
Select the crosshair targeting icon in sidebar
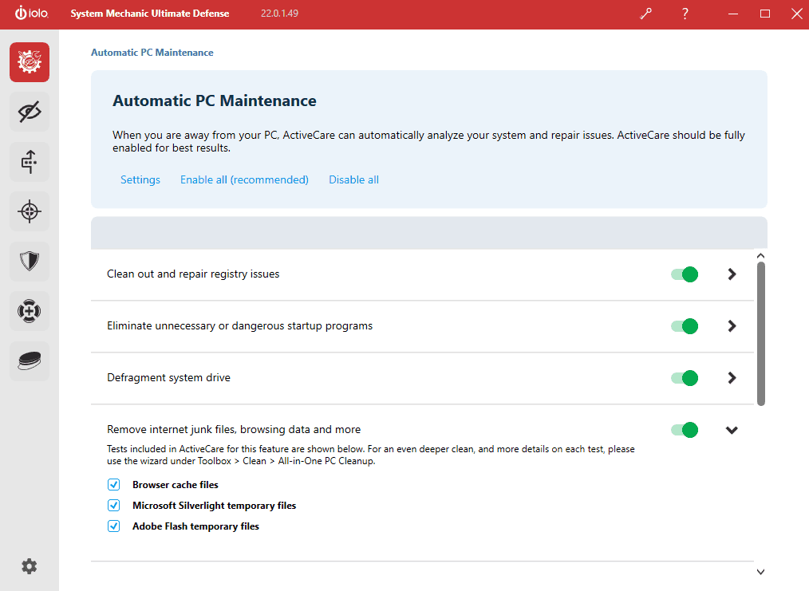pyautogui.click(x=29, y=211)
